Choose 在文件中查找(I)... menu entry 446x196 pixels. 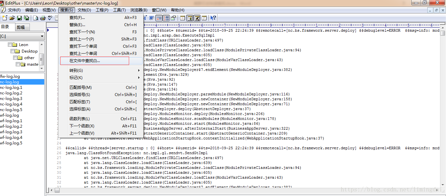point(101,61)
